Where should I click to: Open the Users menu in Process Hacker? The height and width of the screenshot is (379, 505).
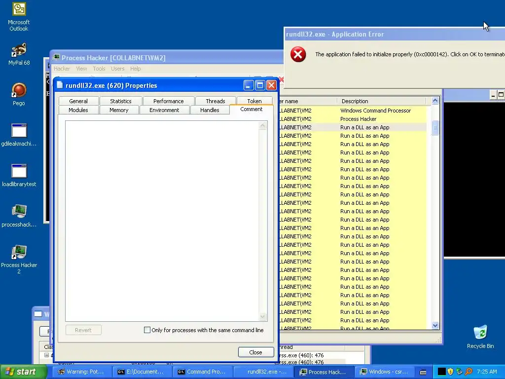click(x=117, y=69)
